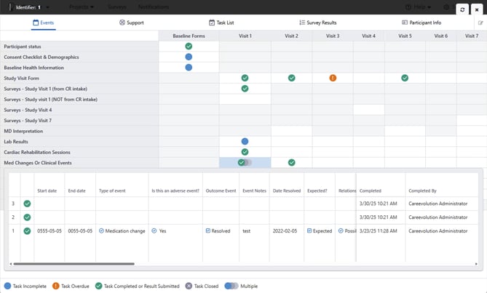Click Cardiac Rehabilitation Sessions completed icon in Visit 1

(x=245, y=152)
